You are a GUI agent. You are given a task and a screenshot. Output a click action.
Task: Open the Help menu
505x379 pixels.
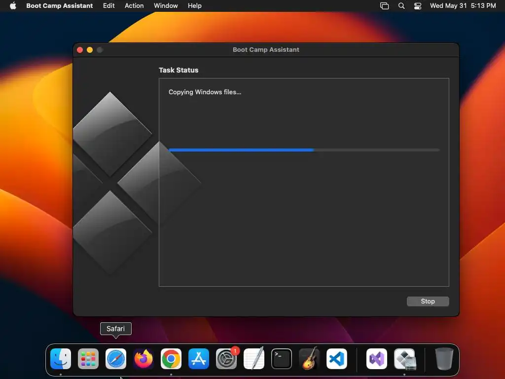[194, 6]
